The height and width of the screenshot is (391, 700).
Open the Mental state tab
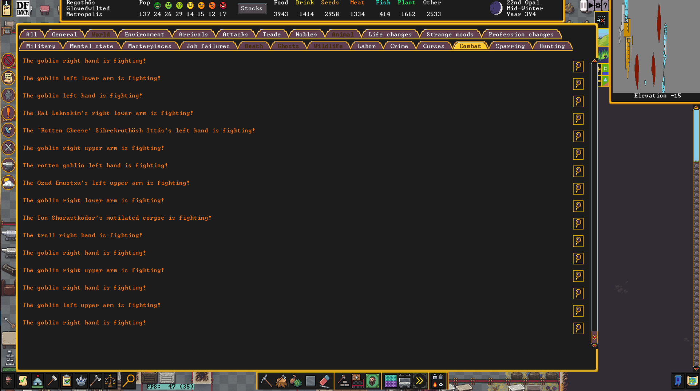coord(91,46)
